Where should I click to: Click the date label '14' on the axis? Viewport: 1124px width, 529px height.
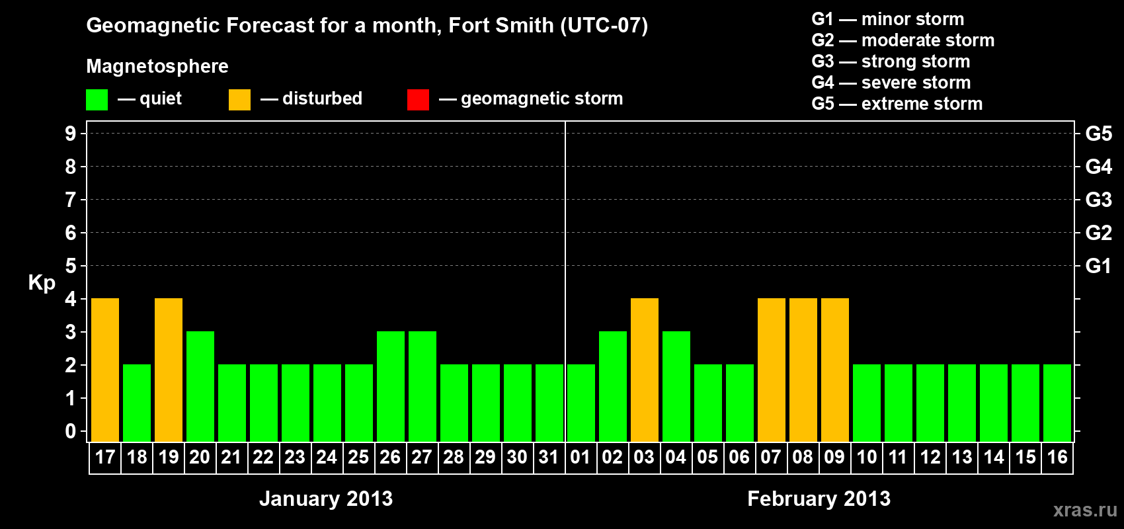[x=994, y=457]
